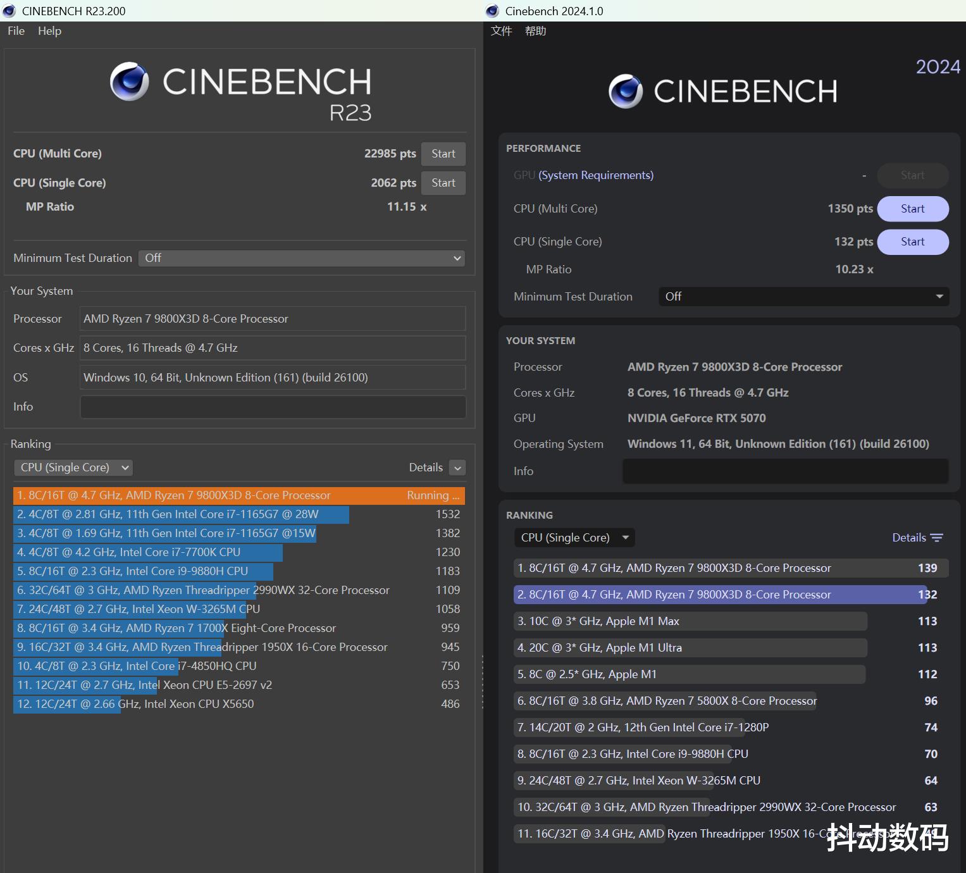This screenshot has height=873, width=966.
Task: Select the i9-9880H row in R23 ranking
Action: (x=238, y=571)
